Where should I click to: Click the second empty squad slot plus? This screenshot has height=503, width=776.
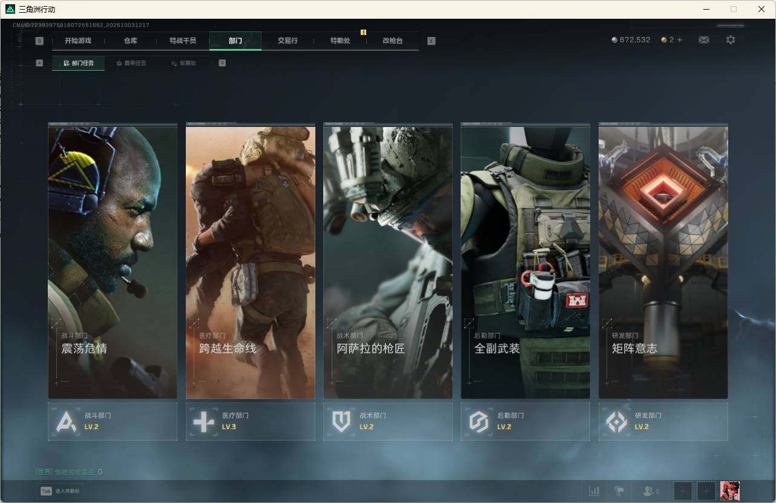point(706,492)
